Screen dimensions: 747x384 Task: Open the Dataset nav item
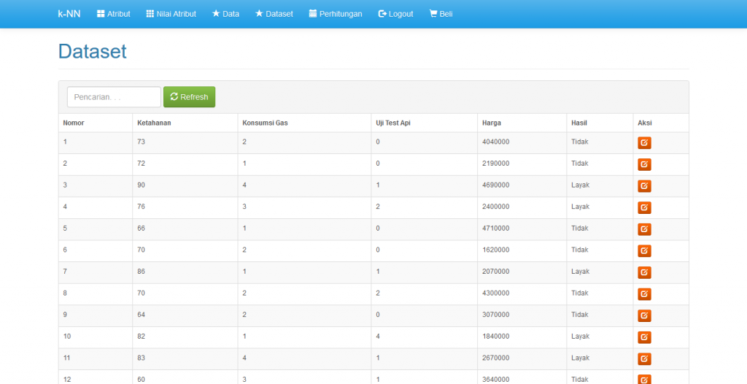point(274,14)
